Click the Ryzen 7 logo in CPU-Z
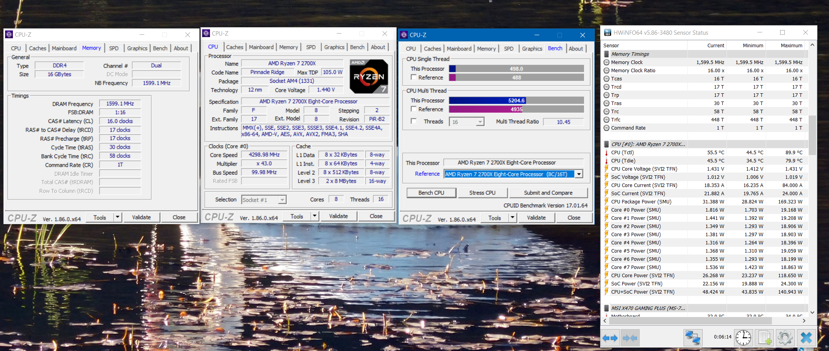829x351 pixels. [x=369, y=77]
